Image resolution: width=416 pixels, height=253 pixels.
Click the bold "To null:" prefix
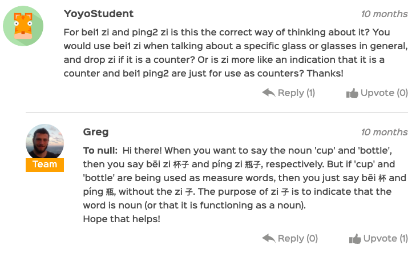tap(100, 151)
